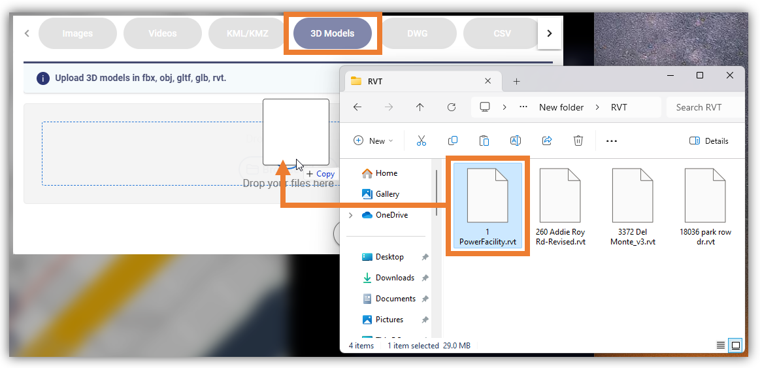The width and height of the screenshot is (760, 368).
Task: Click the This PC monitor icon in address bar
Action: (484, 107)
